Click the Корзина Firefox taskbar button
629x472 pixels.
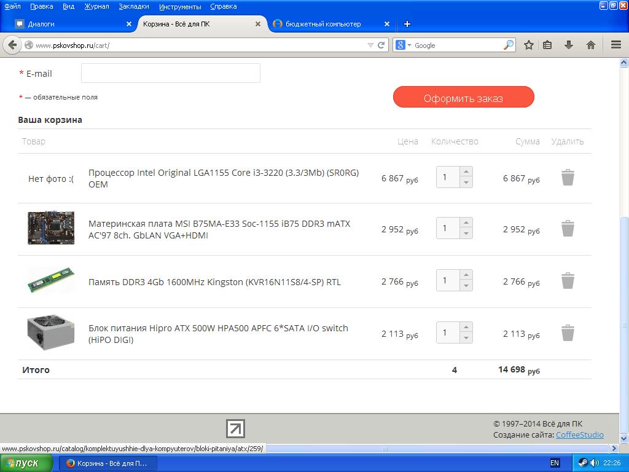(x=107, y=463)
